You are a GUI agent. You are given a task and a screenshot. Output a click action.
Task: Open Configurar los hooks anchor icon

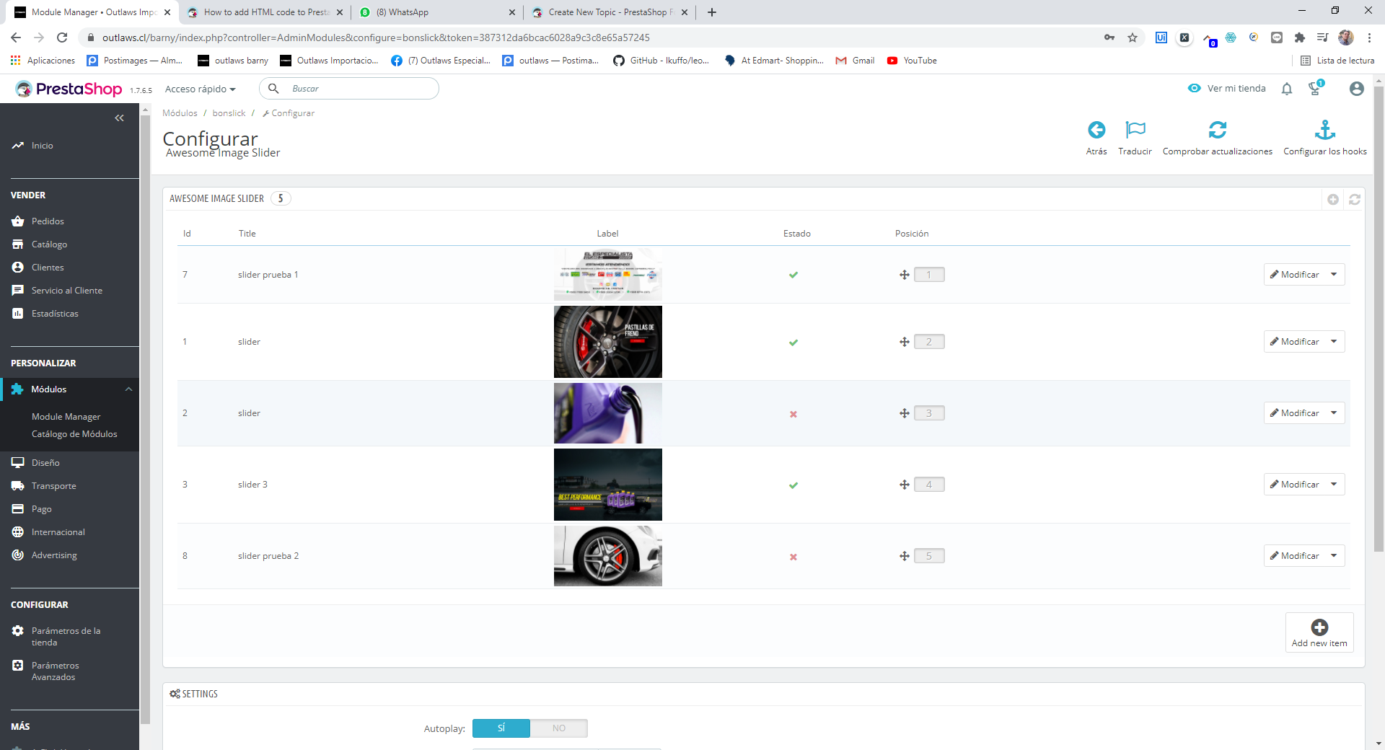click(1325, 130)
